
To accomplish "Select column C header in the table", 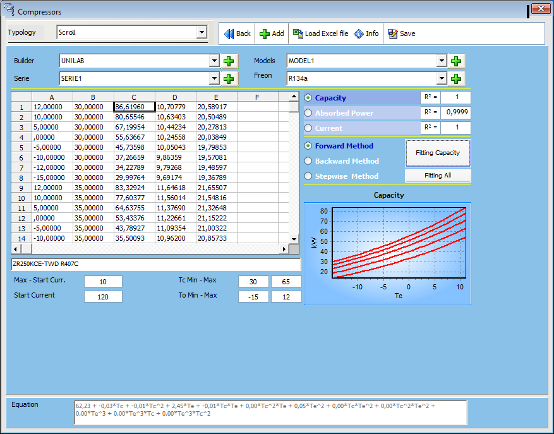I will [x=135, y=97].
